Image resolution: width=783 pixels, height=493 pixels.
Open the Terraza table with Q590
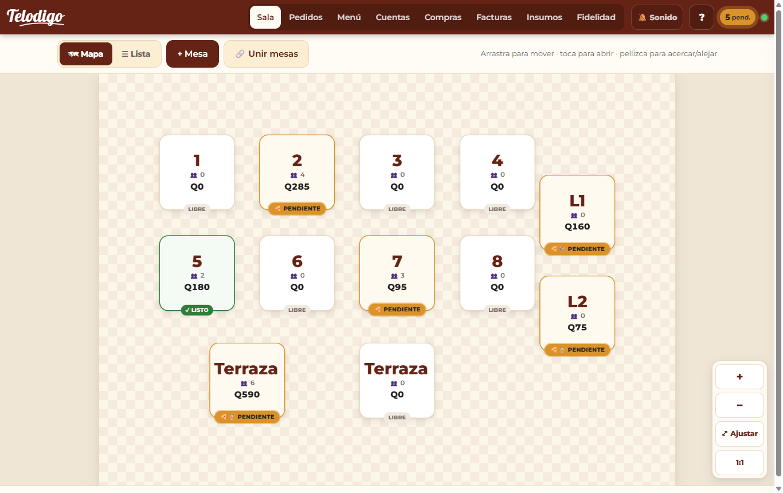[x=247, y=380]
